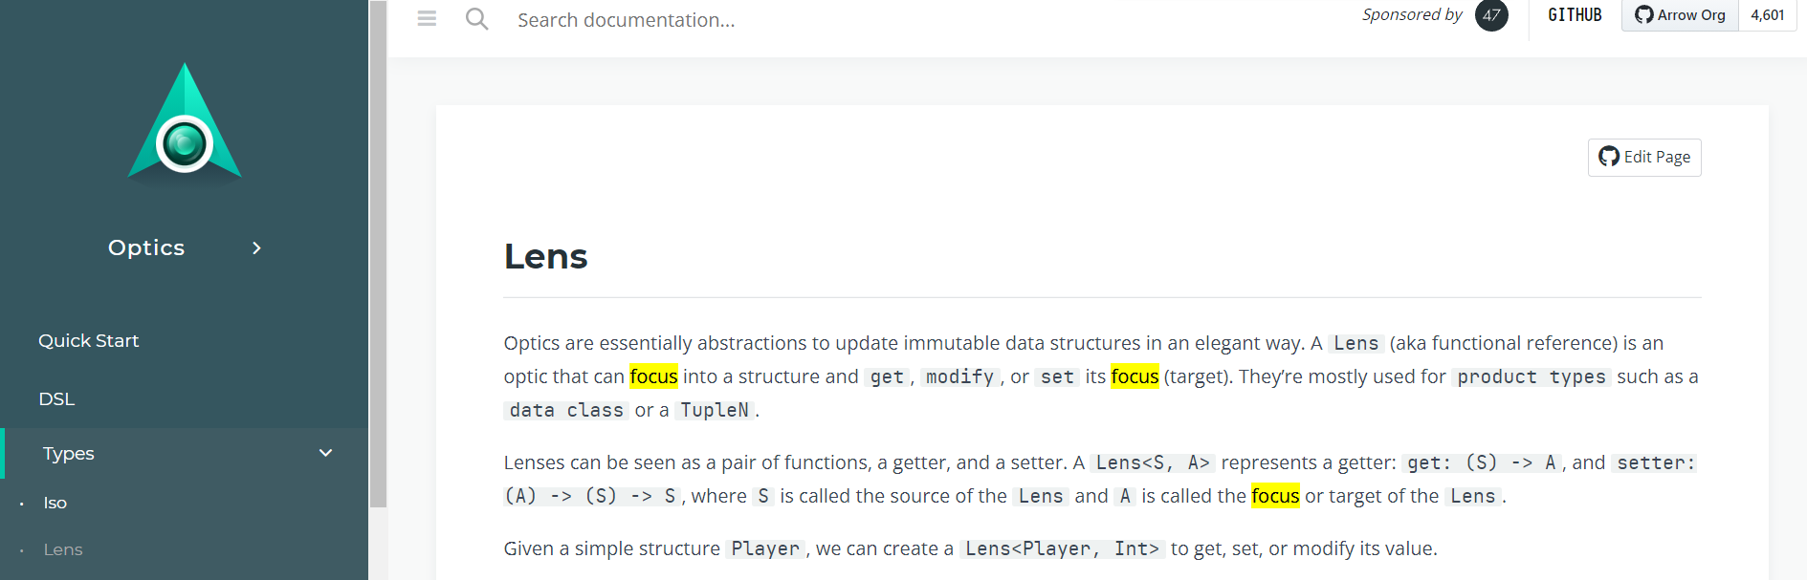
Task: Collapse the Types sidebar section
Action: tap(325, 453)
